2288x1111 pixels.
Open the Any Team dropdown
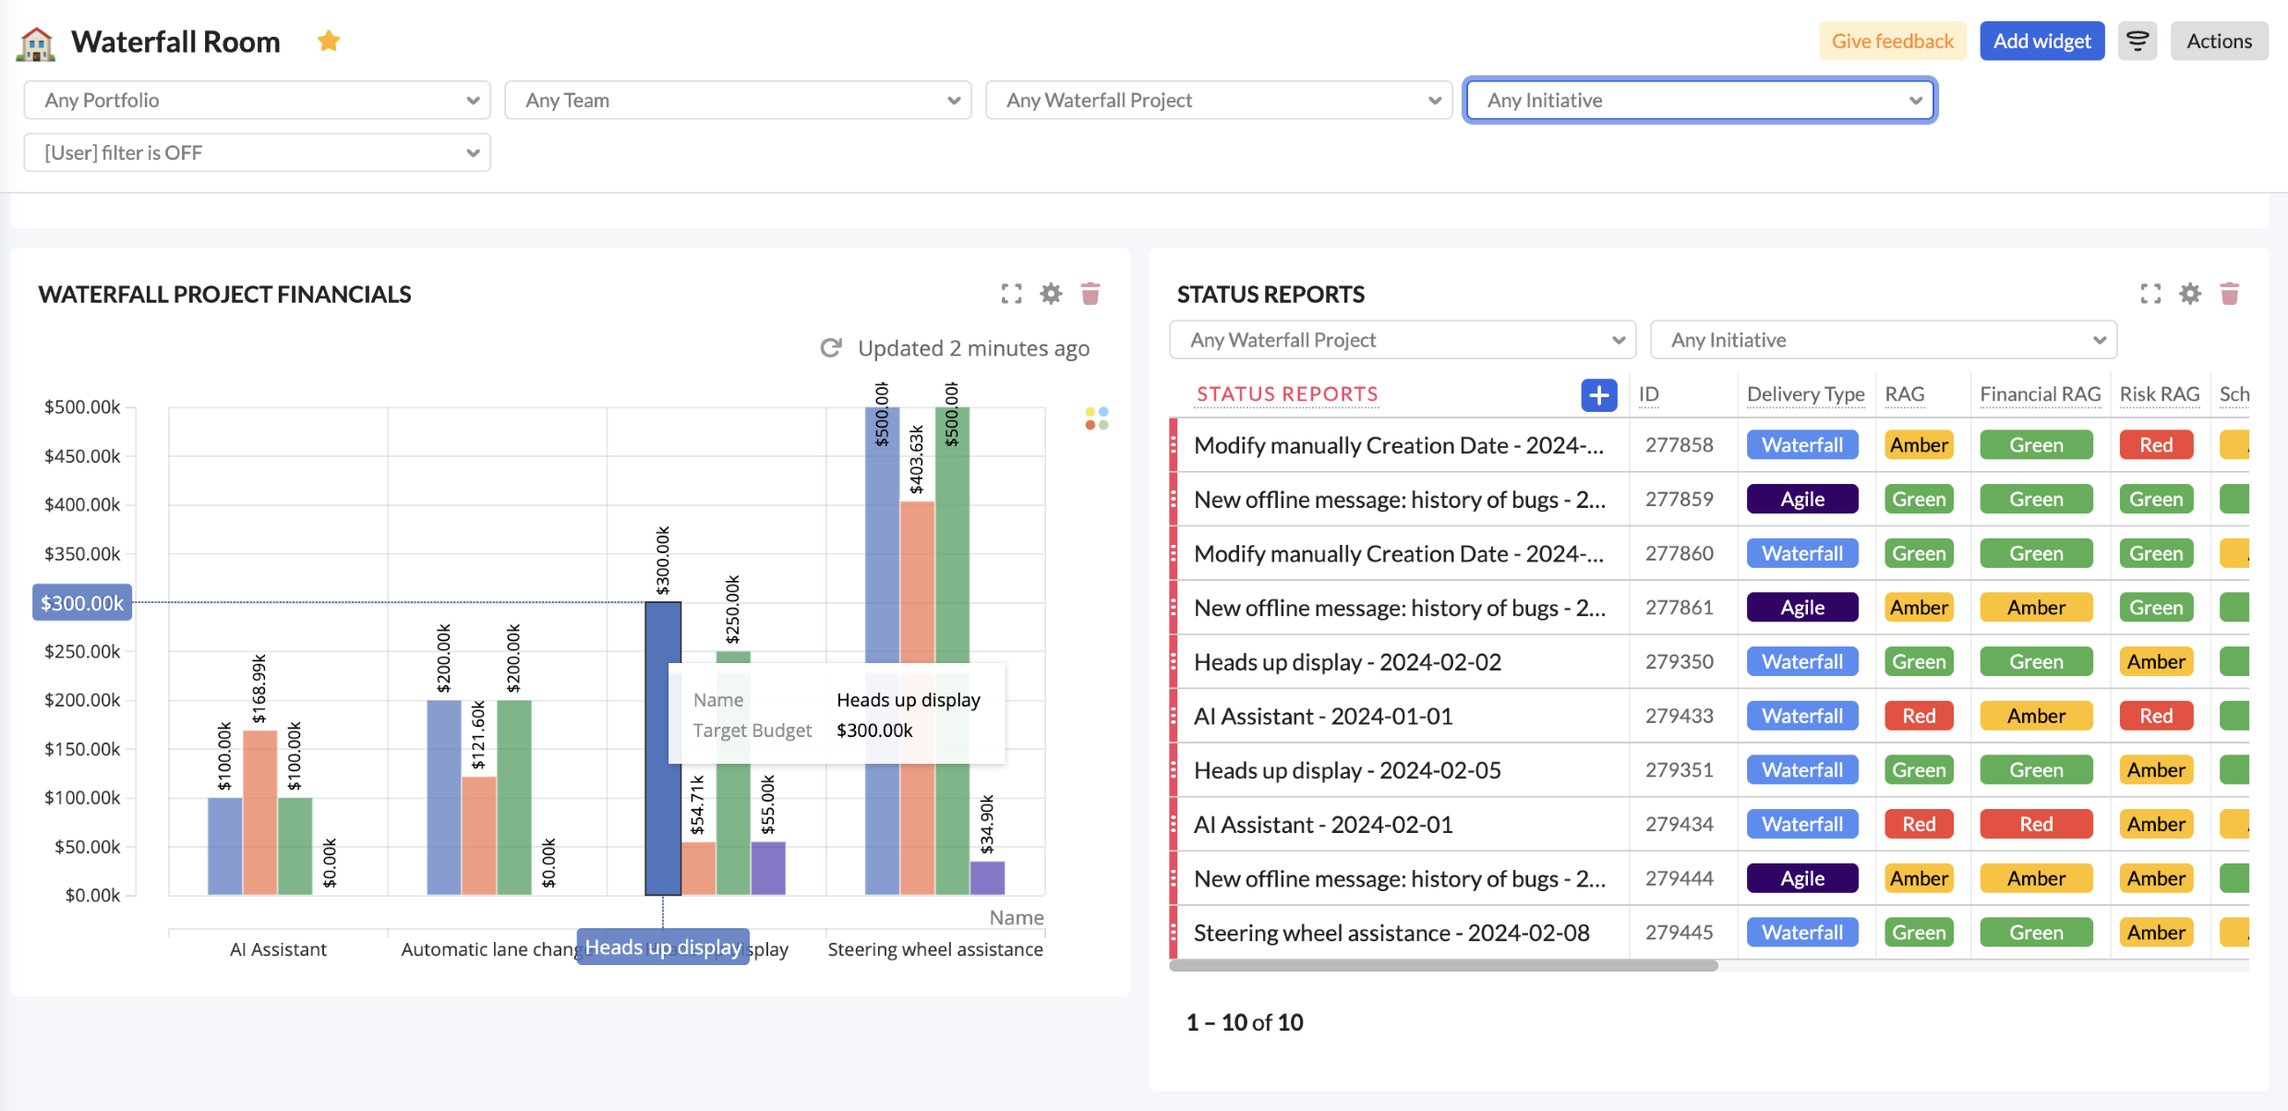pos(739,101)
